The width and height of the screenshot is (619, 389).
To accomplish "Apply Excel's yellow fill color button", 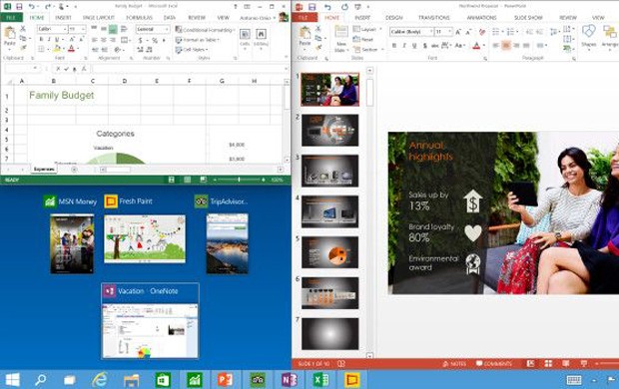I will (57, 49).
